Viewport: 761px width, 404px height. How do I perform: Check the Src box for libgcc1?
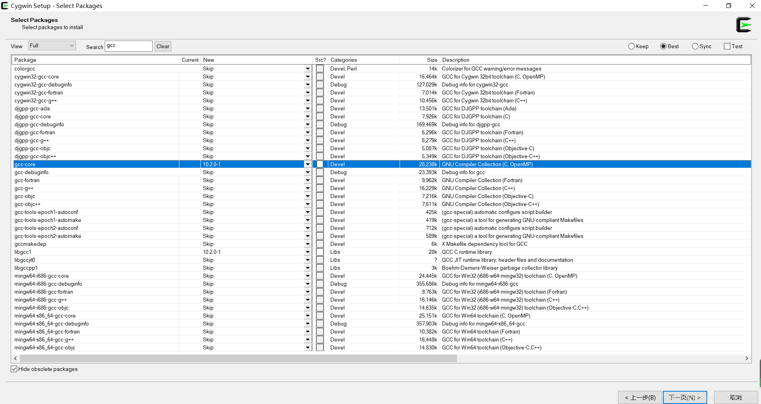pos(320,252)
